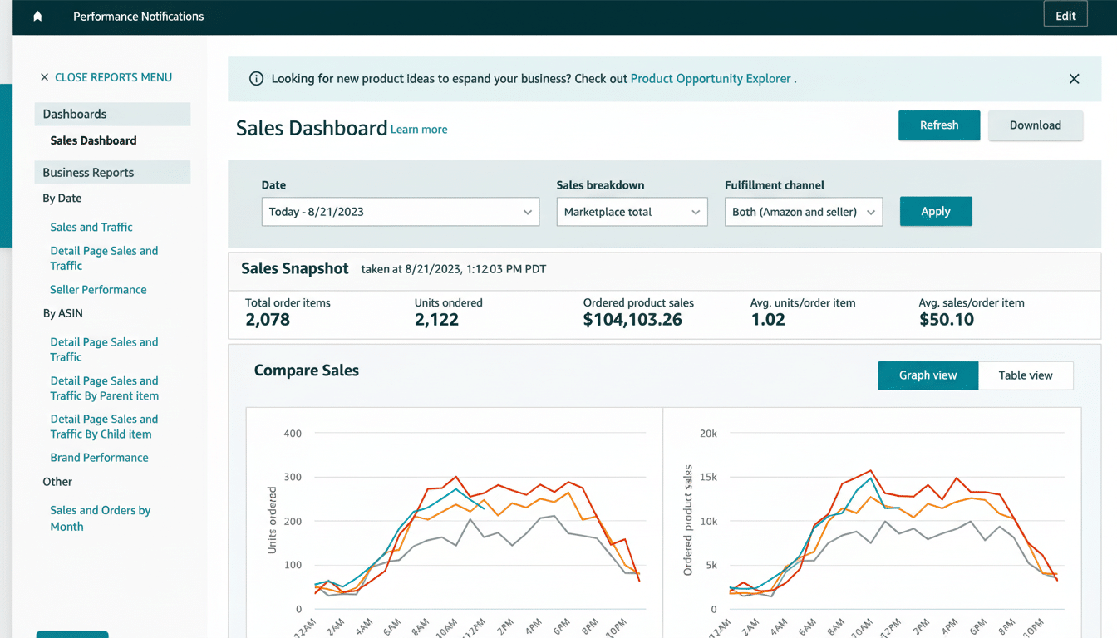Collapse the reports menu via its X icon
This screenshot has width=1117, height=638.
coord(44,76)
